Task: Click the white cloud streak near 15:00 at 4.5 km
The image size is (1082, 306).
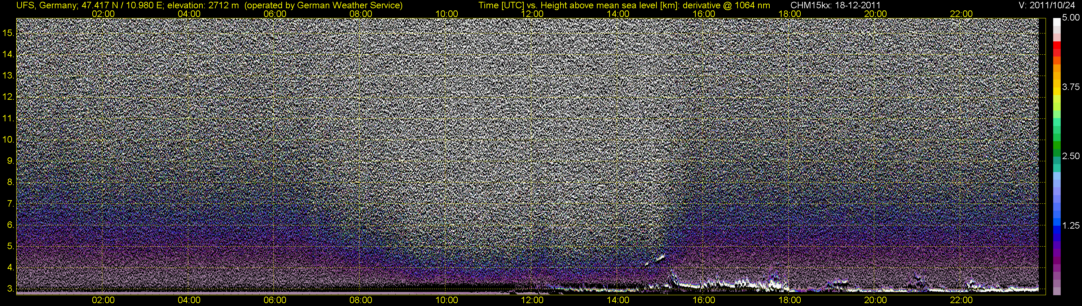Action: click(x=660, y=257)
